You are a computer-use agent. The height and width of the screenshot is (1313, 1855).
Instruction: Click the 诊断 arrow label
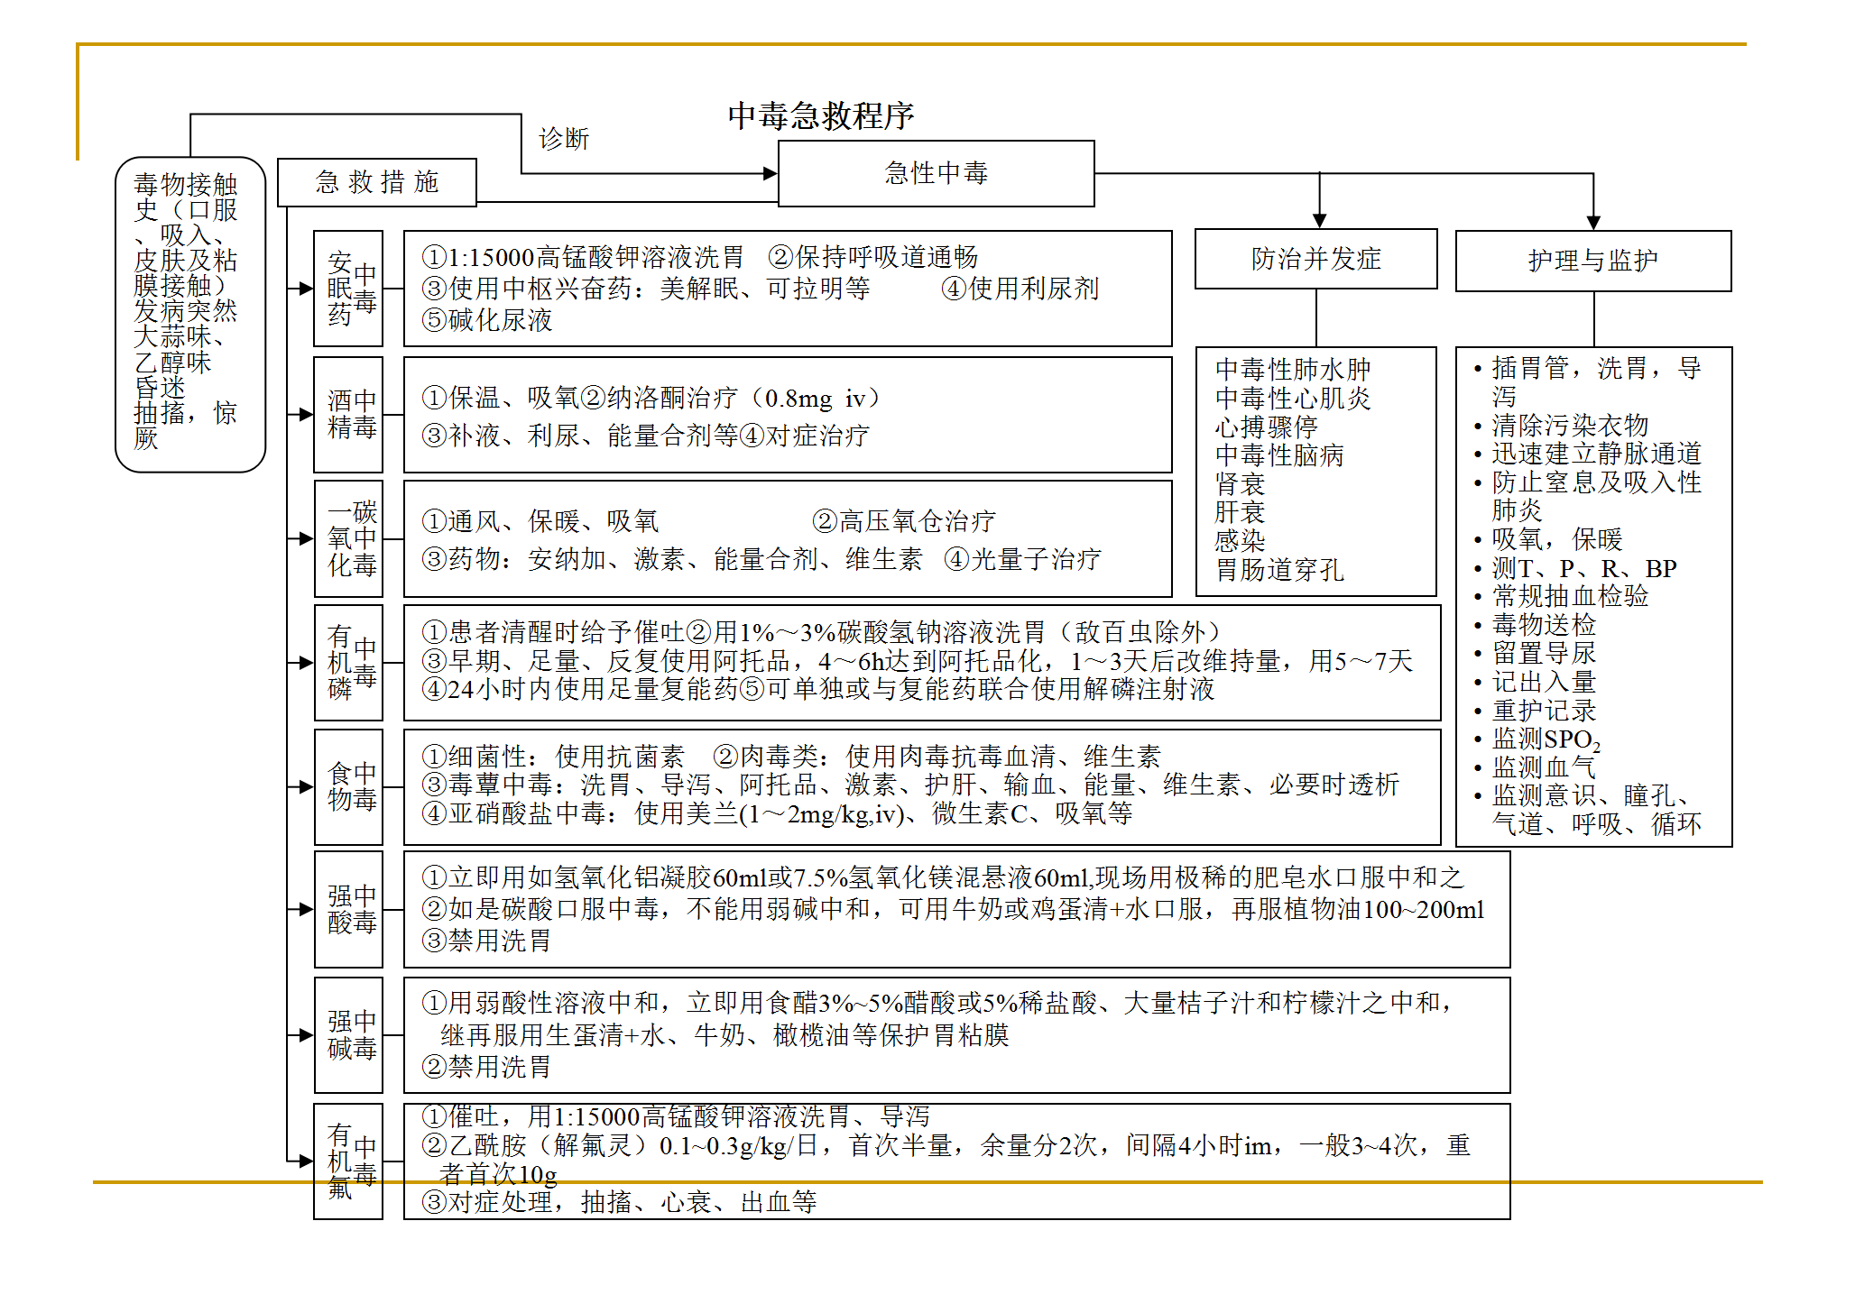[x=564, y=139]
